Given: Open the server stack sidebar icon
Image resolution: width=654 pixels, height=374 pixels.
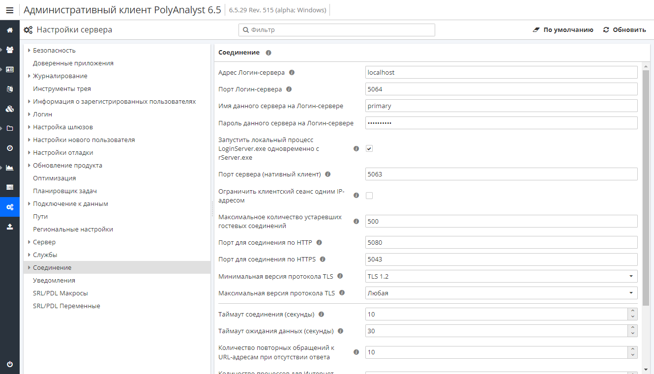Looking at the screenshot, I should pos(10,187).
